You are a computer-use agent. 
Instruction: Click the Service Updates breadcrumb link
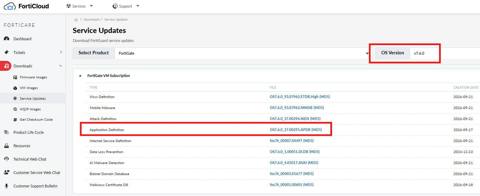[x=116, y=20]
